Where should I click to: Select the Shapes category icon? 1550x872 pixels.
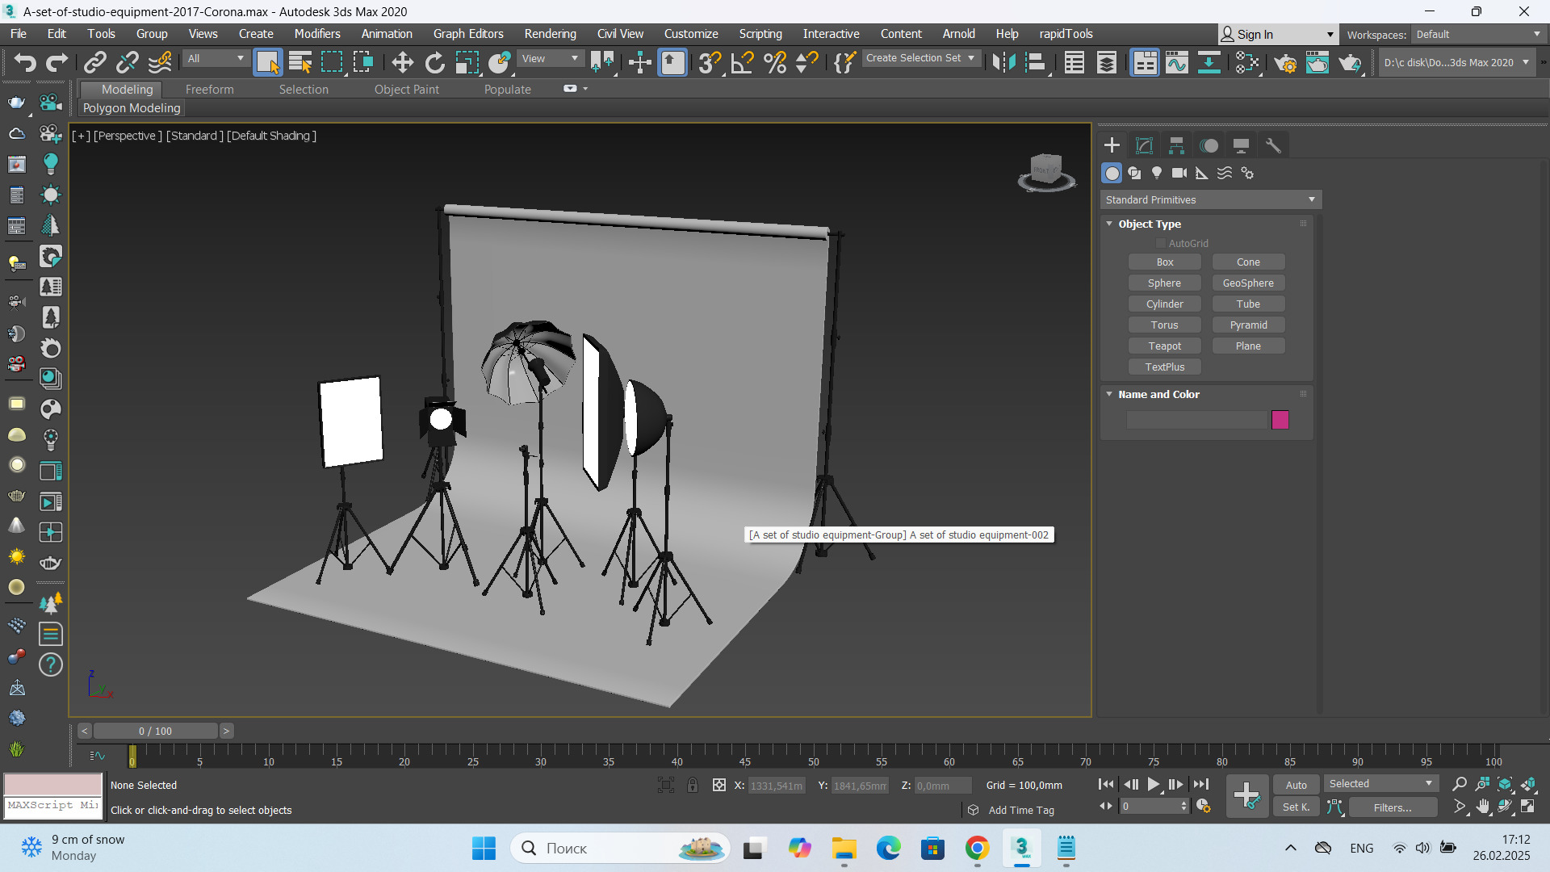(x=1134, y=173)
